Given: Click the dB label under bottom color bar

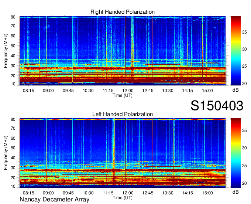Looking at the screenshot, I should pyautogui.click(x=235, y=192).
